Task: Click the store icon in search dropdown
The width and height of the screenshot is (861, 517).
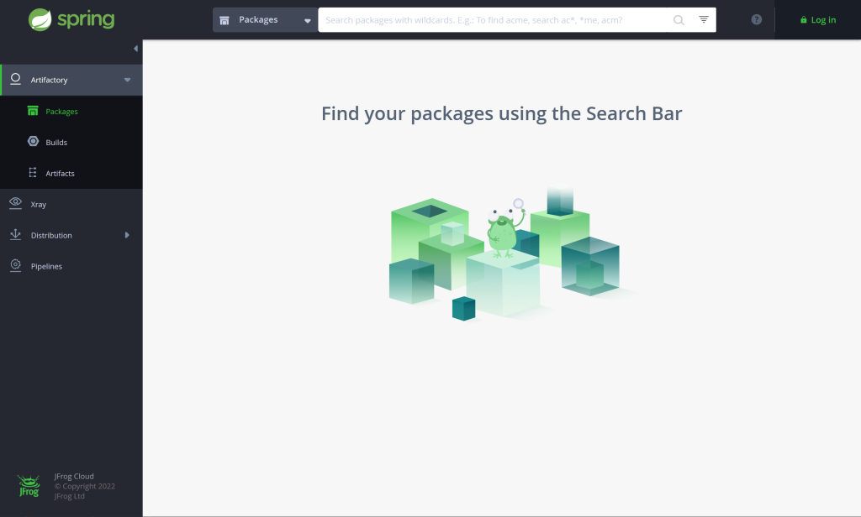Action: pyautogui.click(x=224, y=20)
